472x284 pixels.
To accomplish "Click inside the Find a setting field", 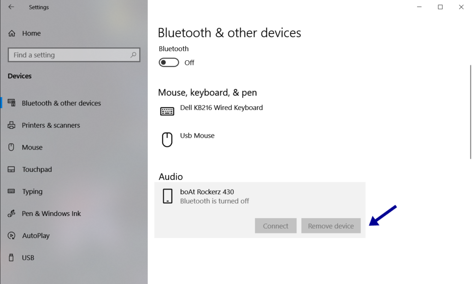I will (x=69, y=54).
